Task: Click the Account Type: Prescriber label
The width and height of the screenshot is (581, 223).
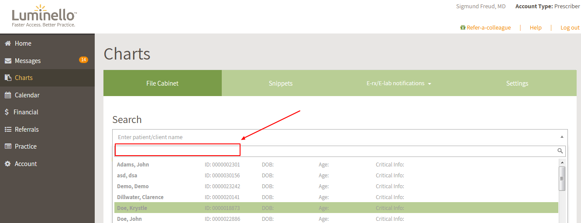Action: point(547,6)
